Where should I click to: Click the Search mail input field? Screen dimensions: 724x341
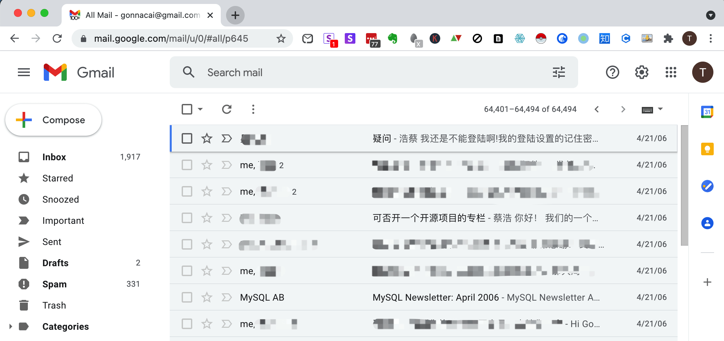click(375, 72)
